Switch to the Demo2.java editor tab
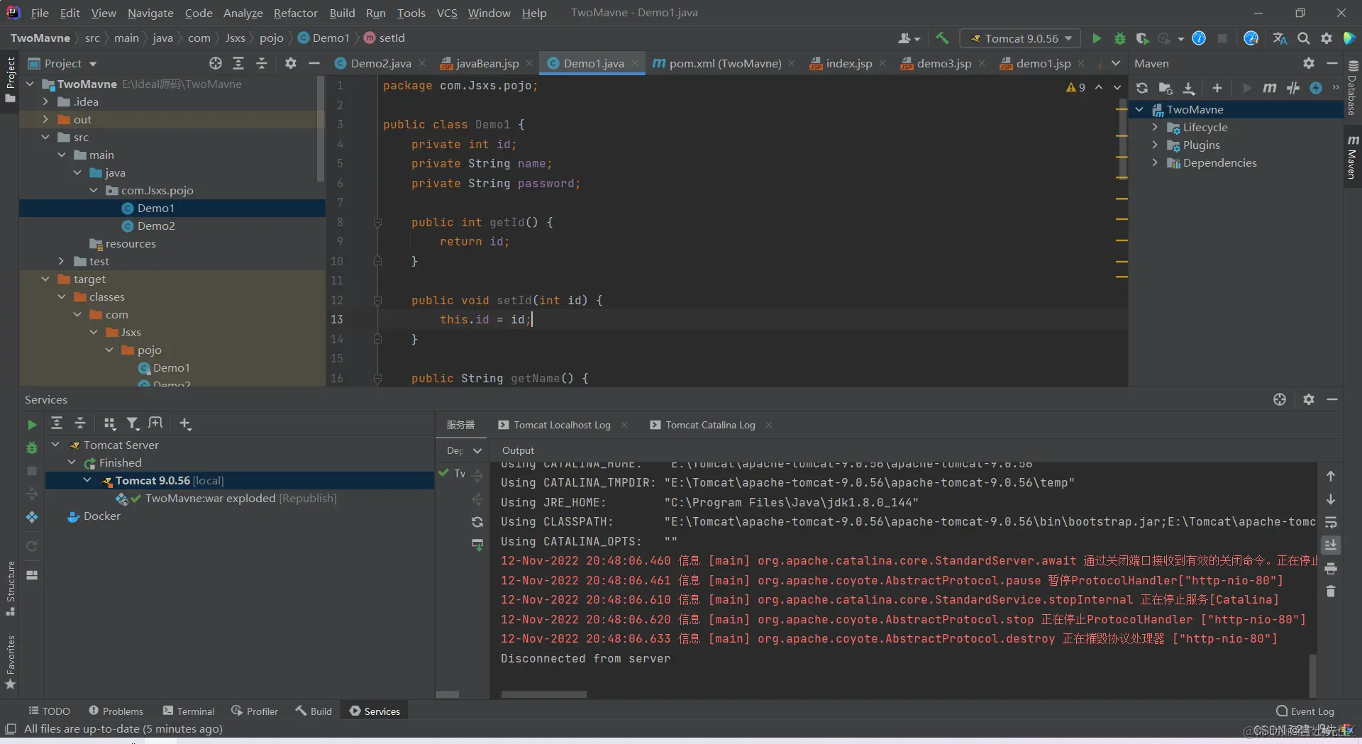The image size is (1362, 744). 380,63
